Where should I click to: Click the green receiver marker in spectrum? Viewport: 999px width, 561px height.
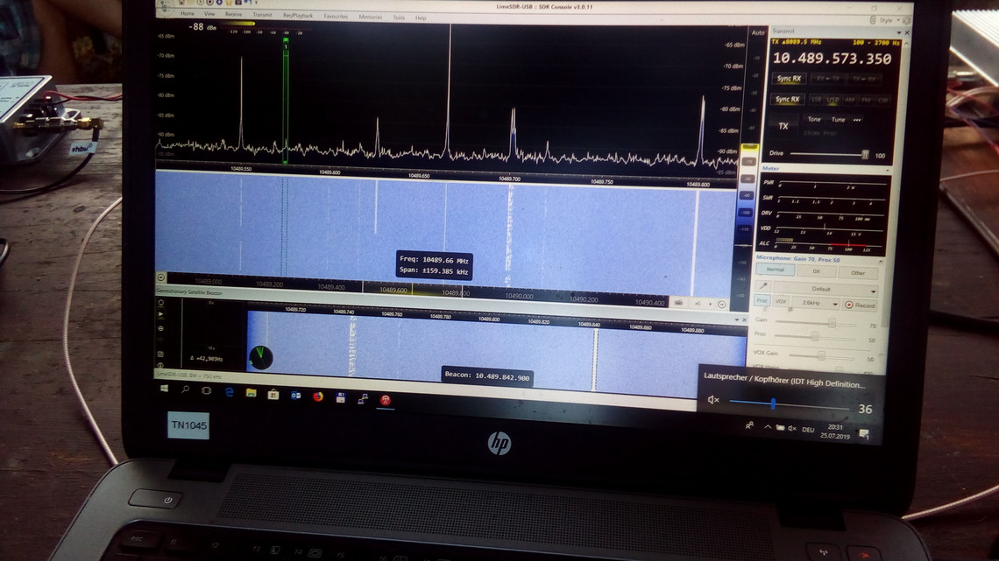click(286, 99)
